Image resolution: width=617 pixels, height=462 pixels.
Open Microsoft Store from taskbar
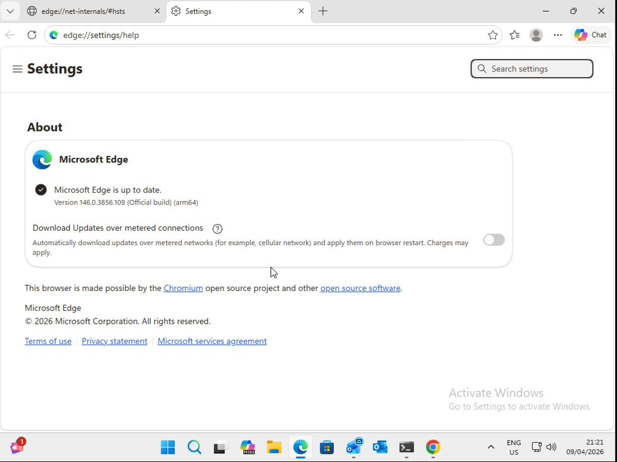327,448
